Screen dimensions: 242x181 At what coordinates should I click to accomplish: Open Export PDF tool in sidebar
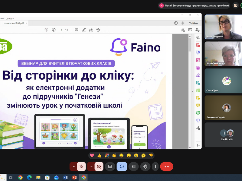[x=198, y=52]
